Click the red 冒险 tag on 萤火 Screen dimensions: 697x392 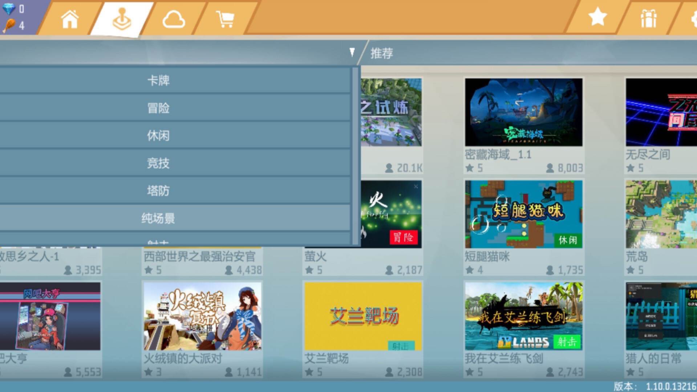pos(403,237)
